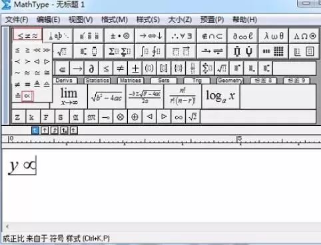Image resolution: width=321 pixels, height=245 pixels.
Task: Open the integral templates palette
Action: pyautogui.click(x=151, y=51)
